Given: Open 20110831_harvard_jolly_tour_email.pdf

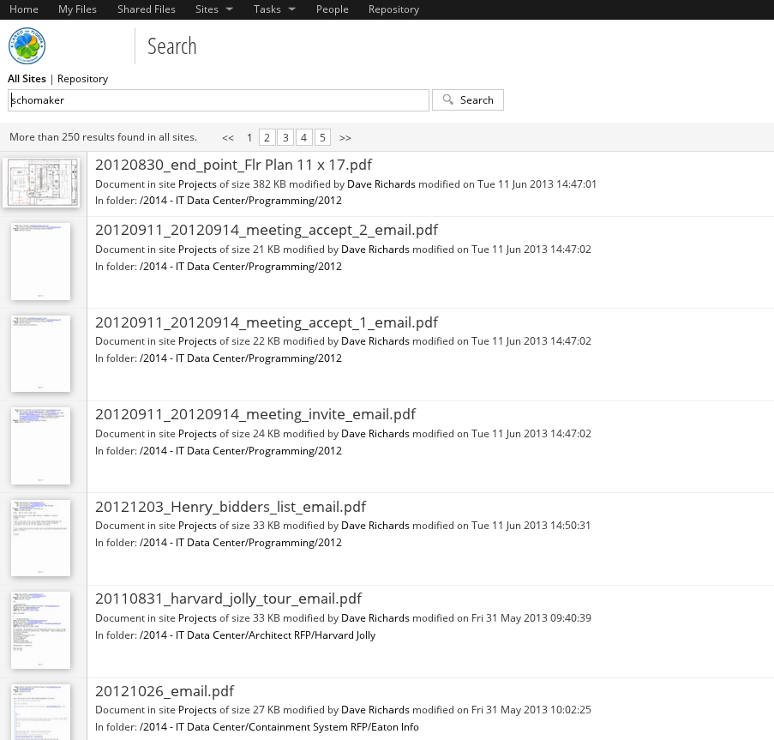Looking at the screenshot, I should [228, 599].
